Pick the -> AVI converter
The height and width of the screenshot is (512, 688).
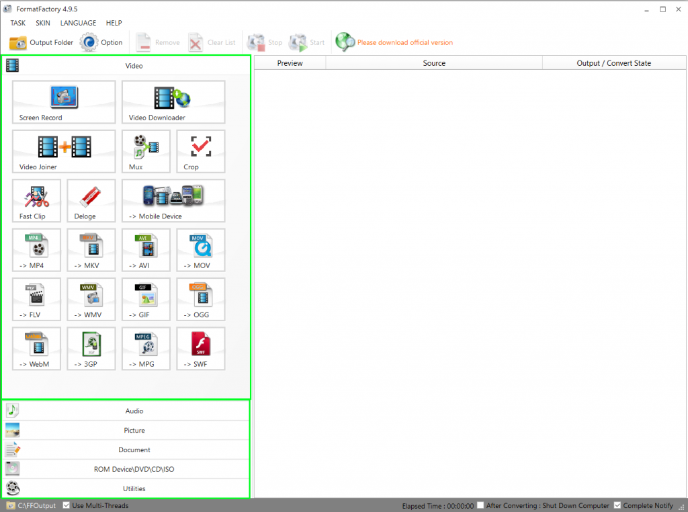point(146,250)
